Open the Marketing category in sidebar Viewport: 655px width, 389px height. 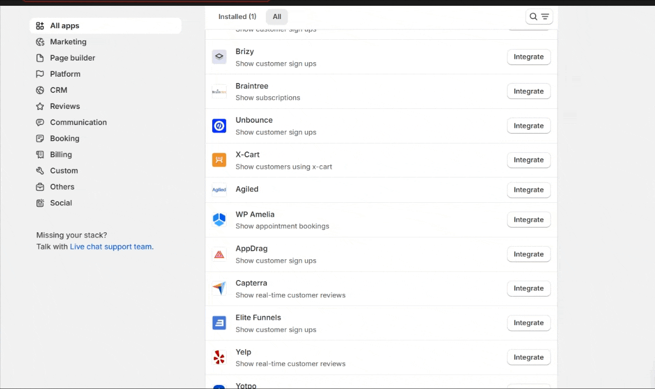point(68,42)
